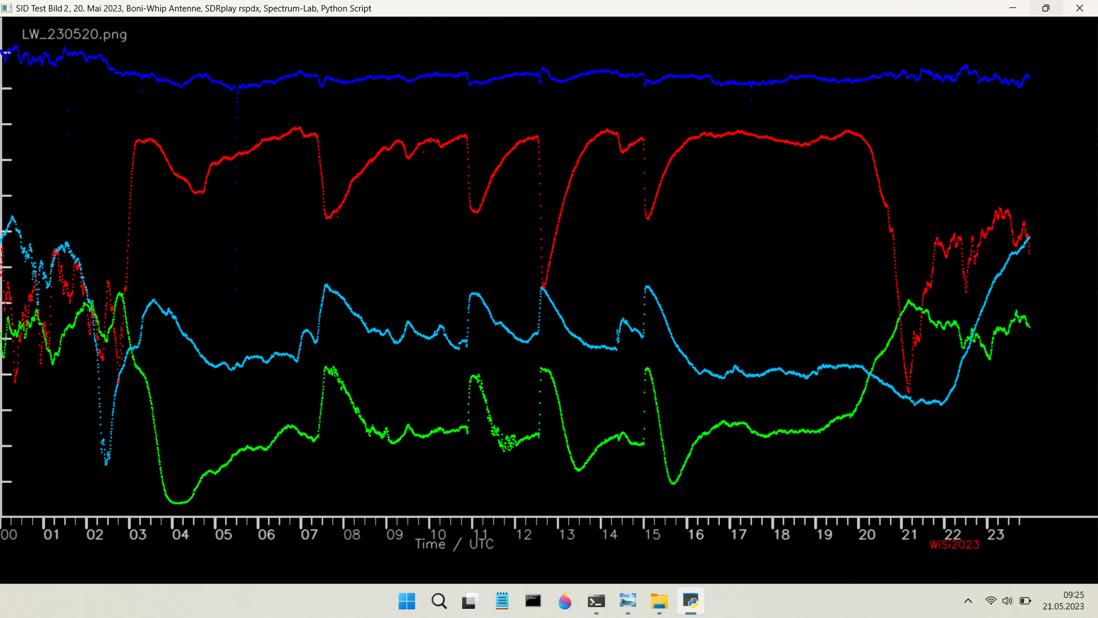Click the window icon in title bar

[x=7, y=8]
